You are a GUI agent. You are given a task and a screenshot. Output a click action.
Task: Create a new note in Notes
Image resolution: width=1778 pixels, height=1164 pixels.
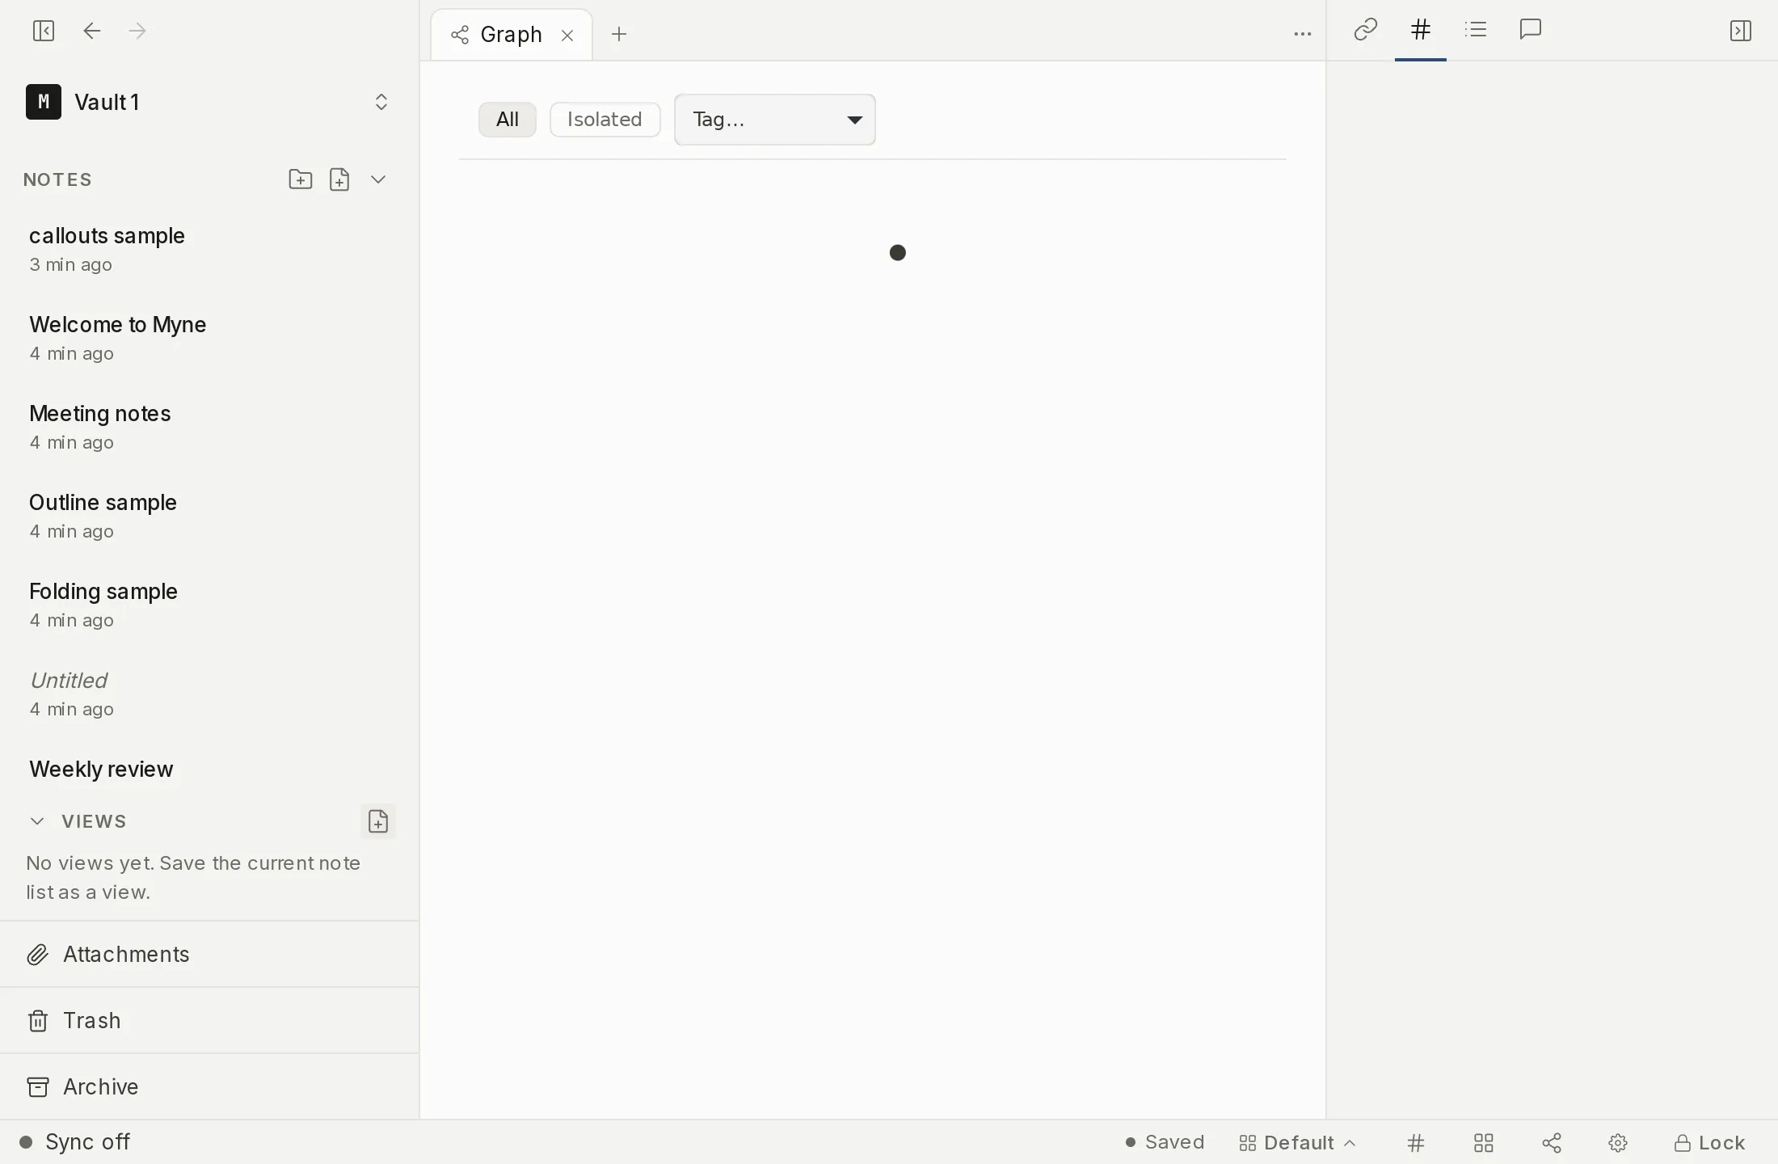[x=339, y=179]
